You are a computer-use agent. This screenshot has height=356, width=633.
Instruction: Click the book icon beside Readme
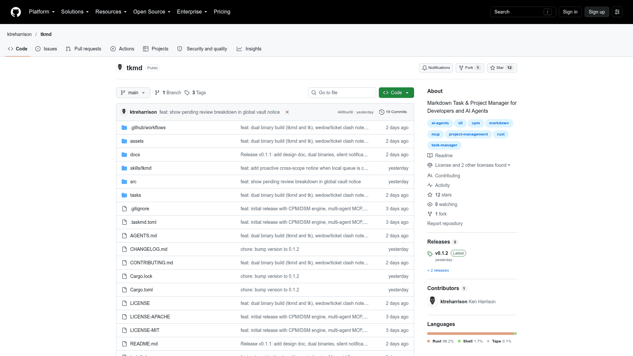click(430, 156)
